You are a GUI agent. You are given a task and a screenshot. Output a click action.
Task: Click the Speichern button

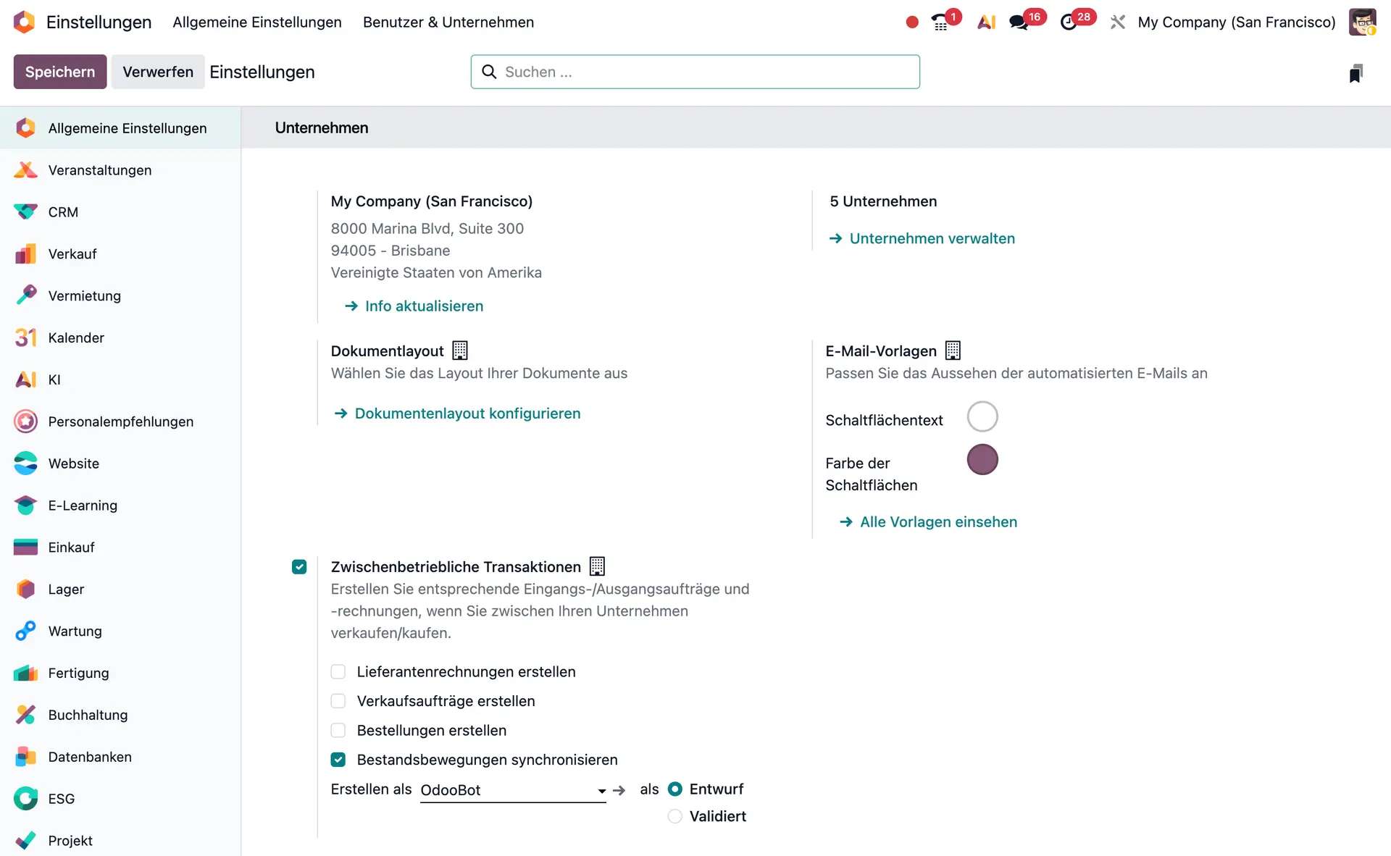coord(59,72)
